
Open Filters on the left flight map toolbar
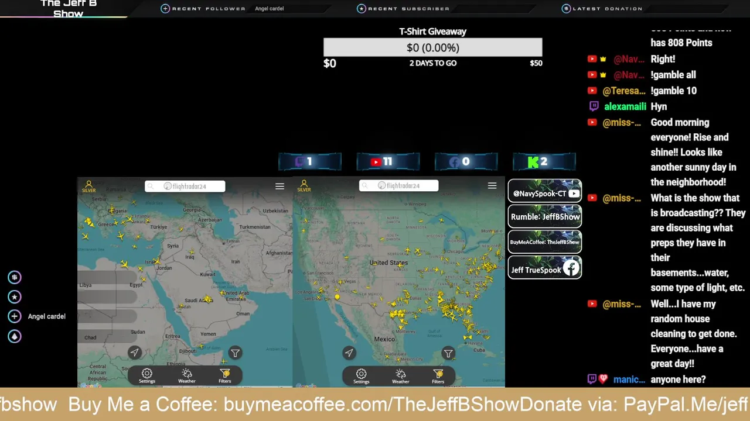tap(225, 375)
